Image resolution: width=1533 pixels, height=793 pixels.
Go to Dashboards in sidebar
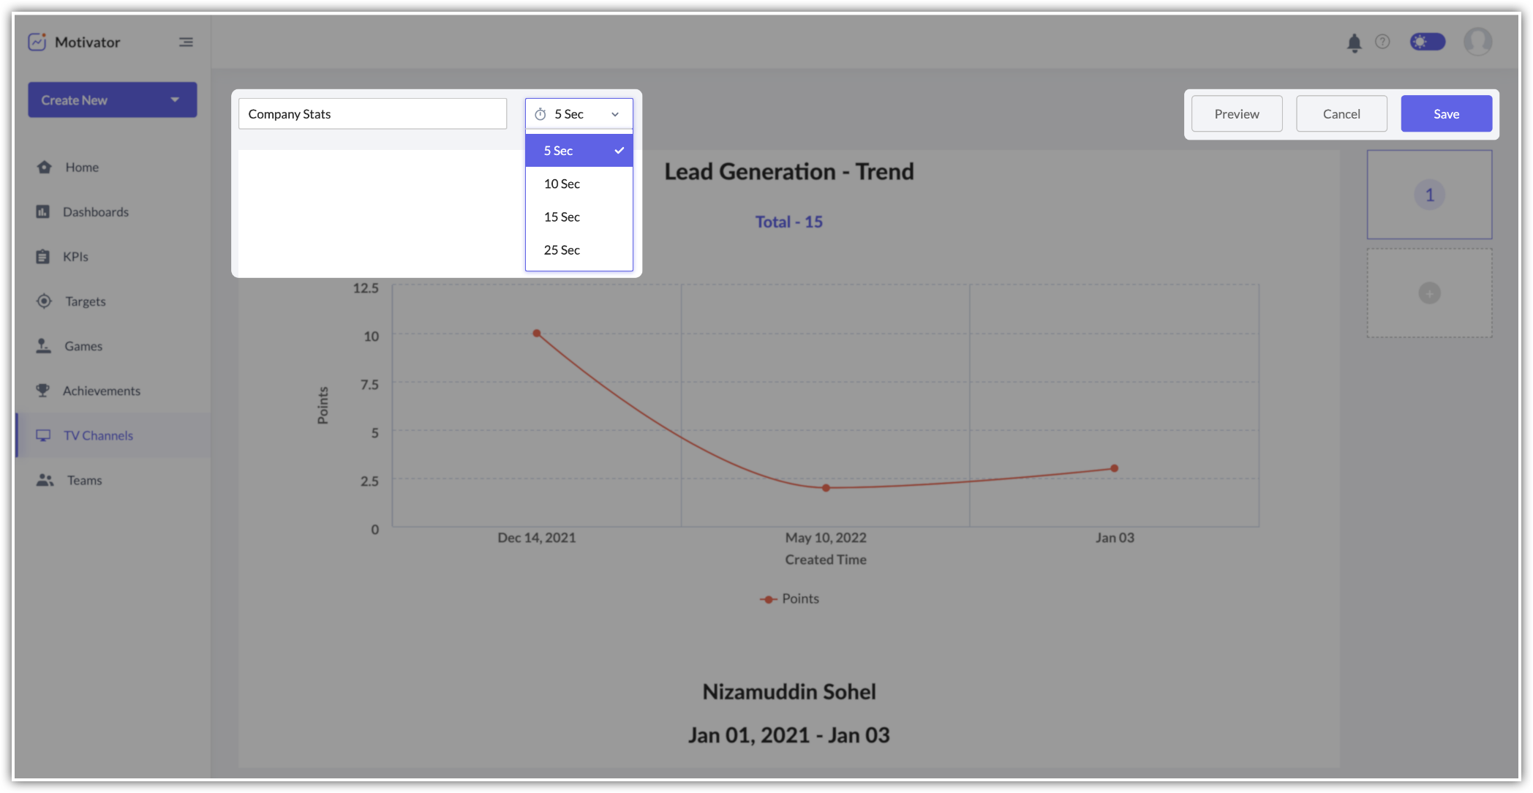pos(95,212)
